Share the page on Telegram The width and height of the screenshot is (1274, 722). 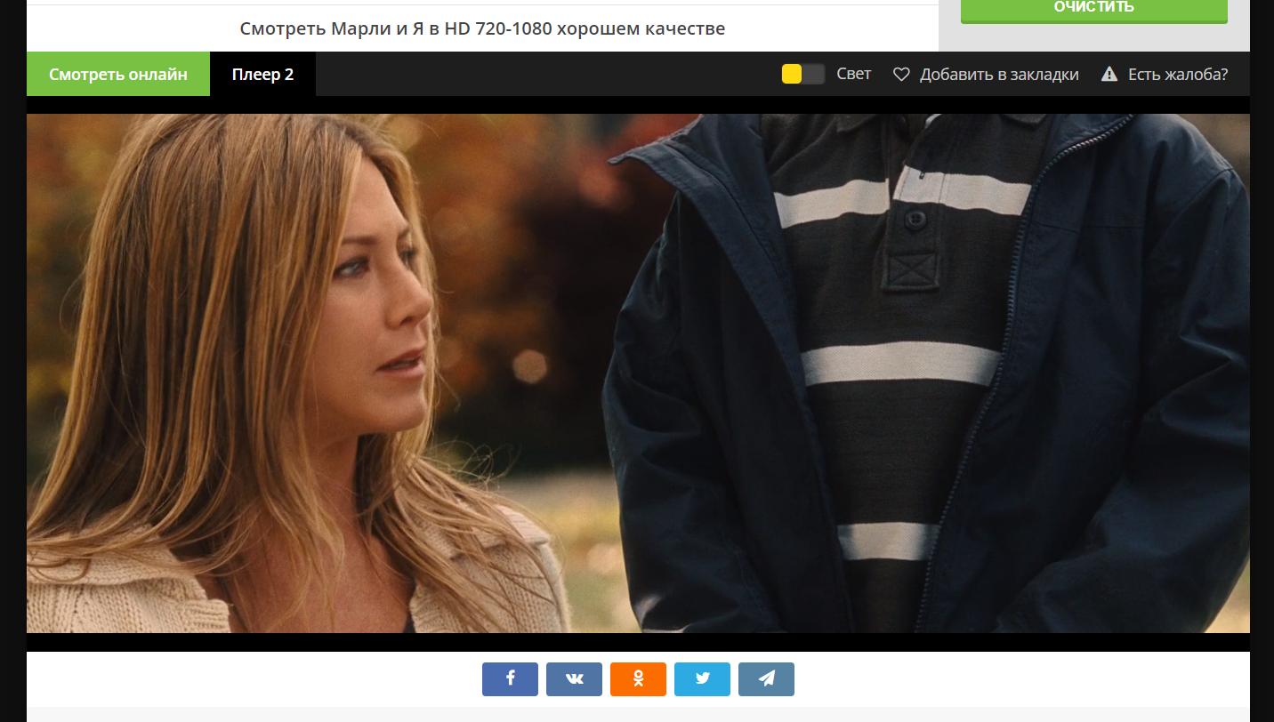[x=766, y=679]
